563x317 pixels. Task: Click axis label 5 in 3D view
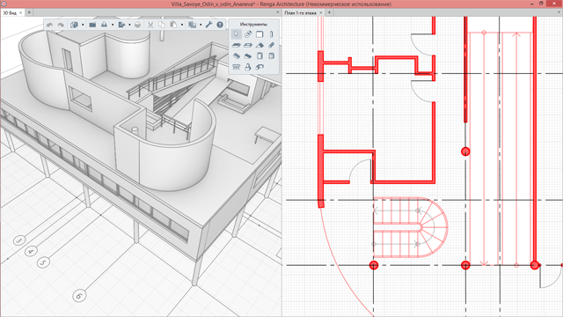(43, 262)
